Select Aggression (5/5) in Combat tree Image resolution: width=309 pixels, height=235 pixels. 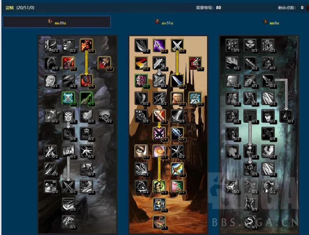(x=195, y=98)
